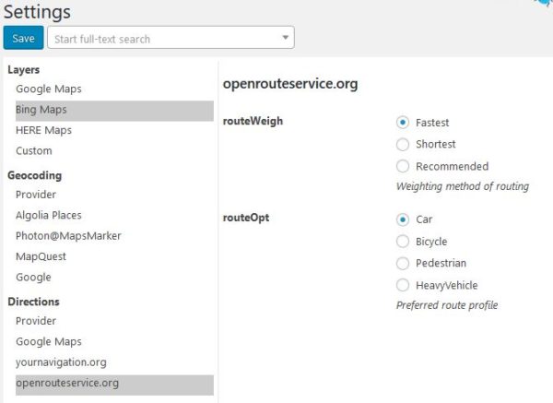Open MapQuest geocoding settings
Screen dimensions: 553x403
pos(41,256)
